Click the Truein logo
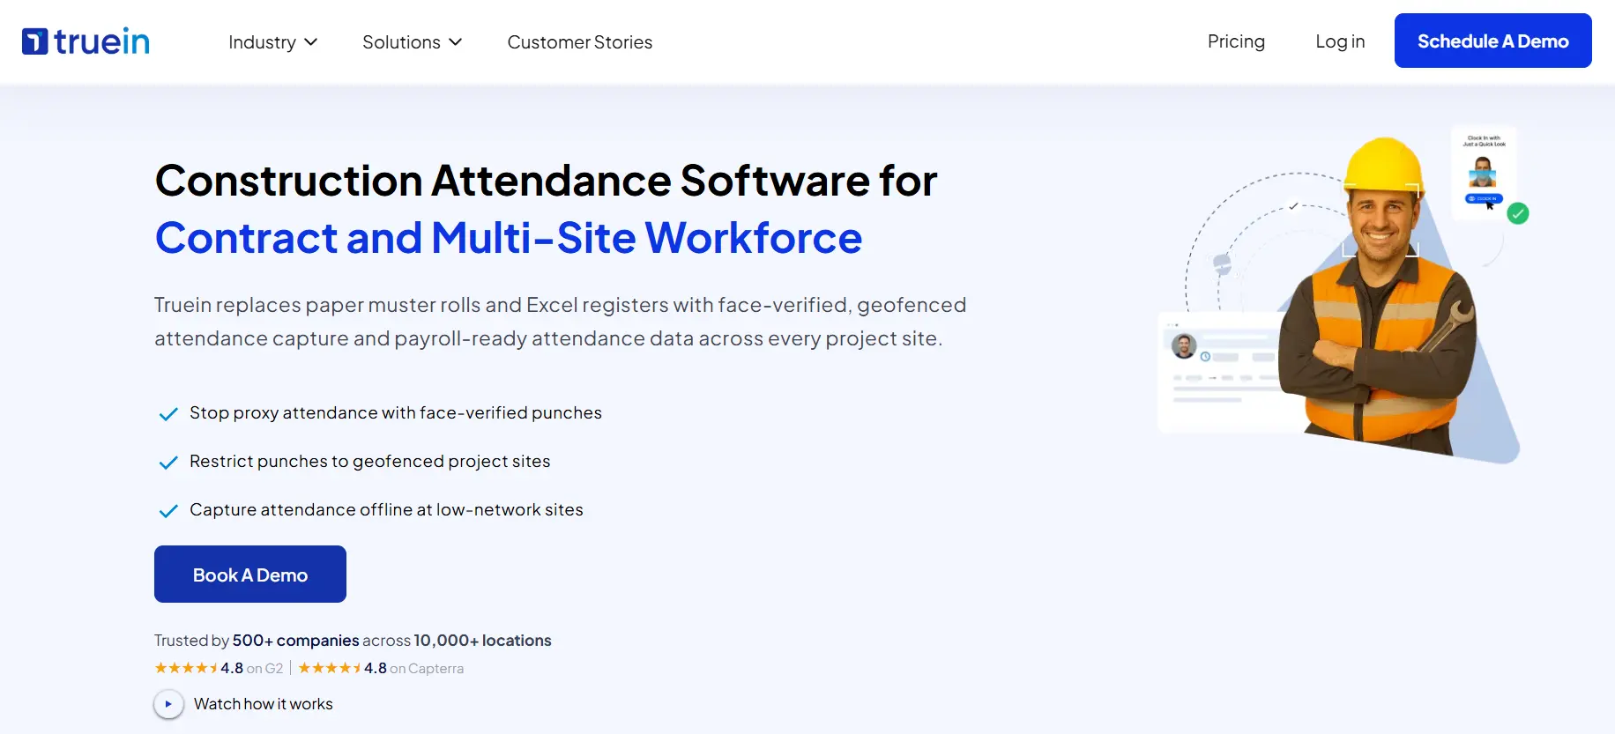The width and height of the screenshot is (1615, 734). point(86,41)
